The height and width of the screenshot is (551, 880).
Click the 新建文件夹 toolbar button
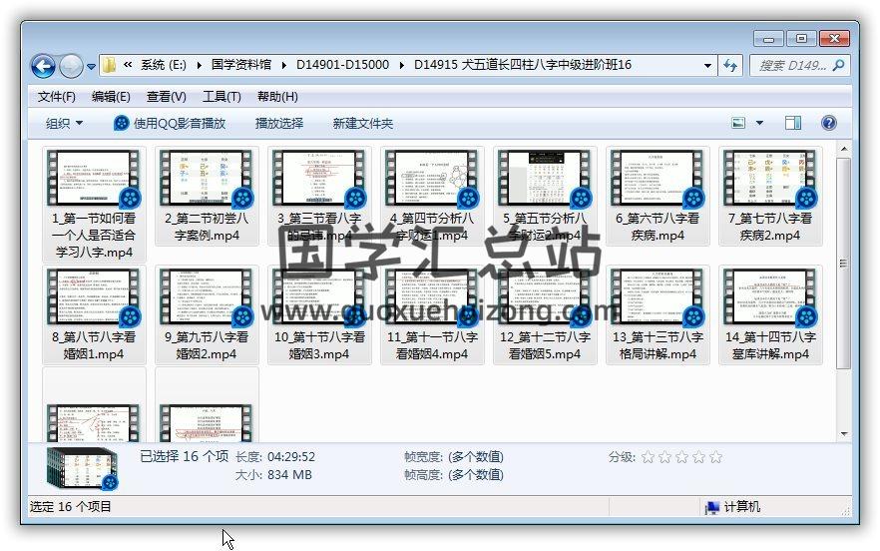(x=362, y=123)
